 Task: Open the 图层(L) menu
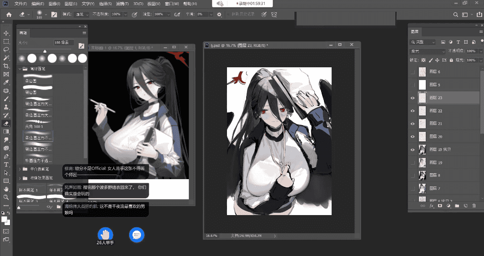click(71, 4)
